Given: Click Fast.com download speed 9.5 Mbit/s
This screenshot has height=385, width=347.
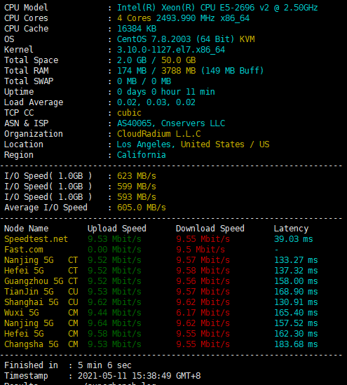Looking at the screenshot, I should (200, 250).
